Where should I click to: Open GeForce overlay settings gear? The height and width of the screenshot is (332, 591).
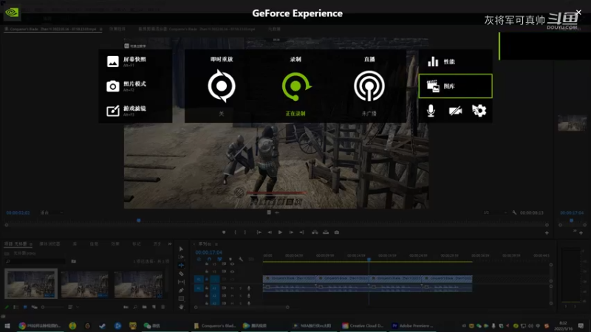point(479,111)
